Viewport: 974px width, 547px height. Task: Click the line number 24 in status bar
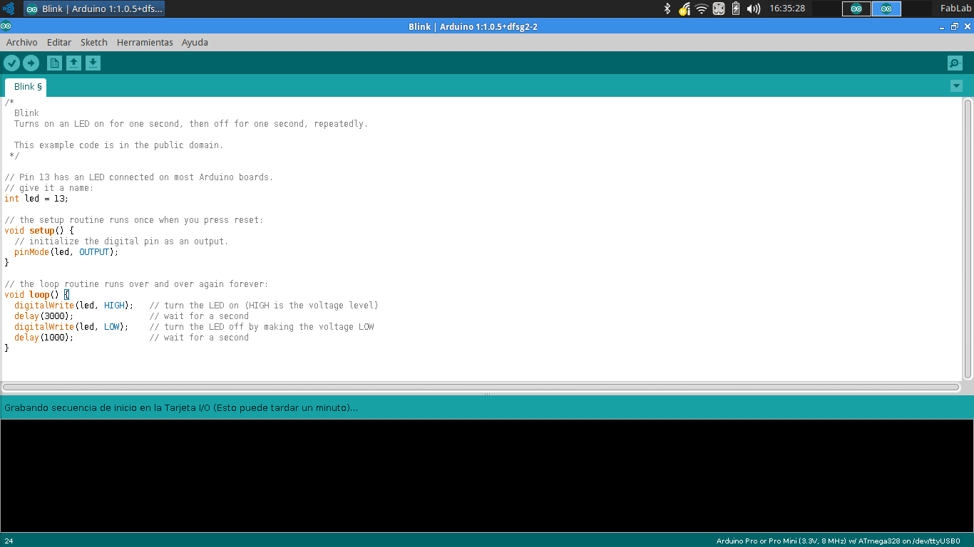(9, 541)
